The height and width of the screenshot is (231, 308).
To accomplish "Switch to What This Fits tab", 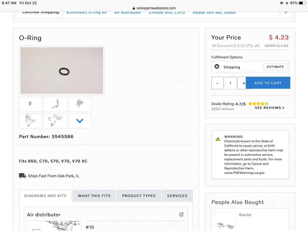I will (x=94, y=196).
